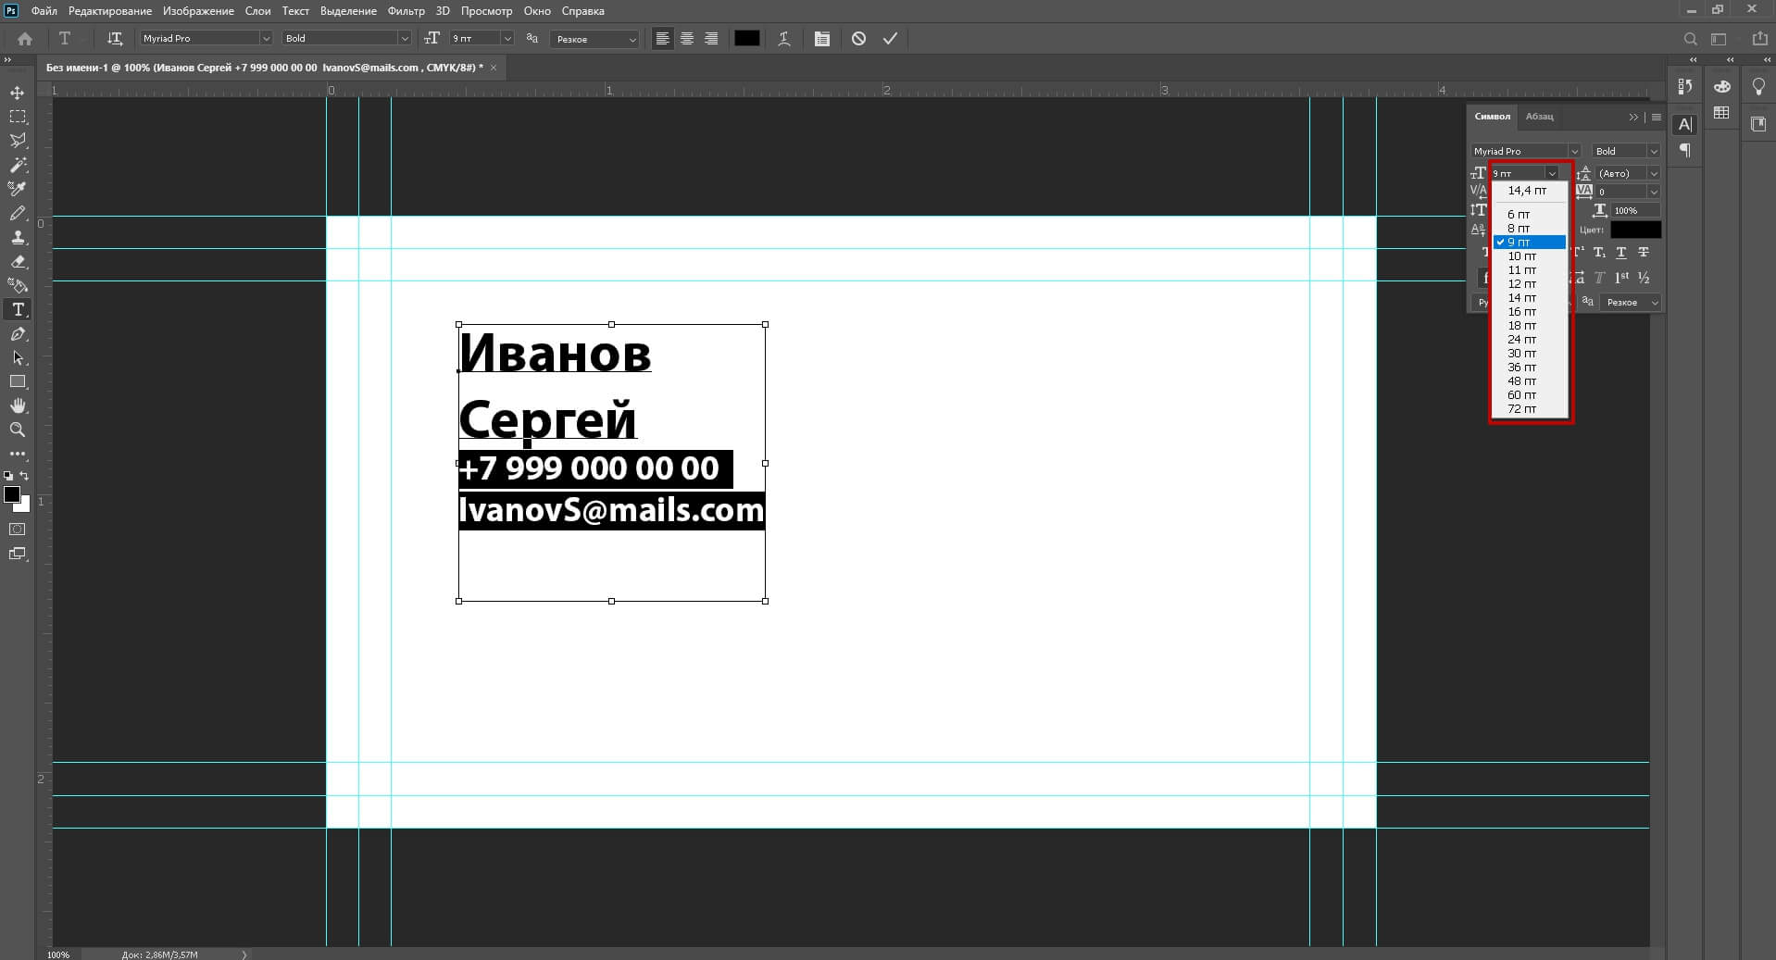This screenshot has height=960, width=1776.
Task: Cancel current text edits icon
Action: click(858, 39)
